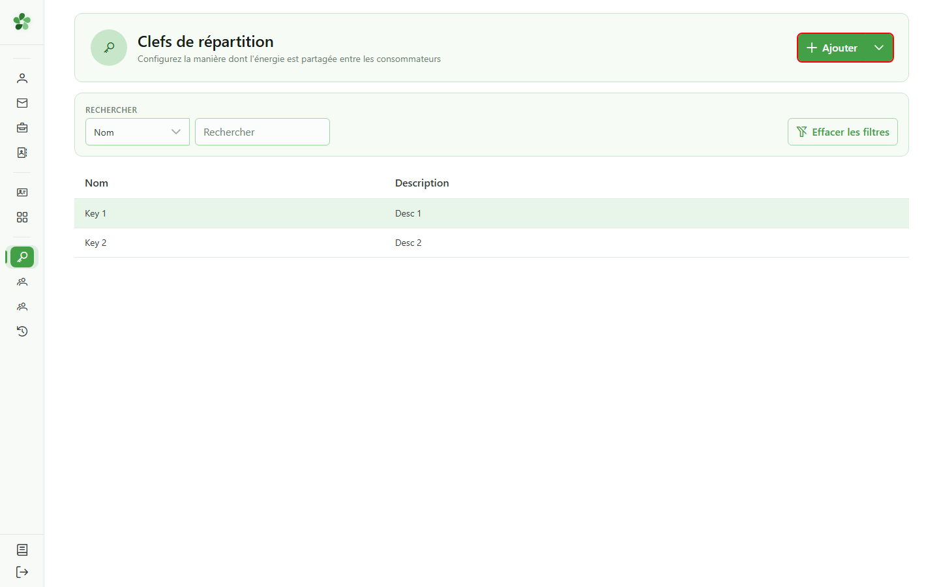The image size is (939, 587).
Task: Sort by the Description column header
Action: (422, 183)
